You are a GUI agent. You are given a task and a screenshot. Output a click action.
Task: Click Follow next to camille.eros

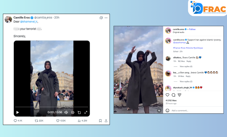pyautogui.click(x=192, y=29)
